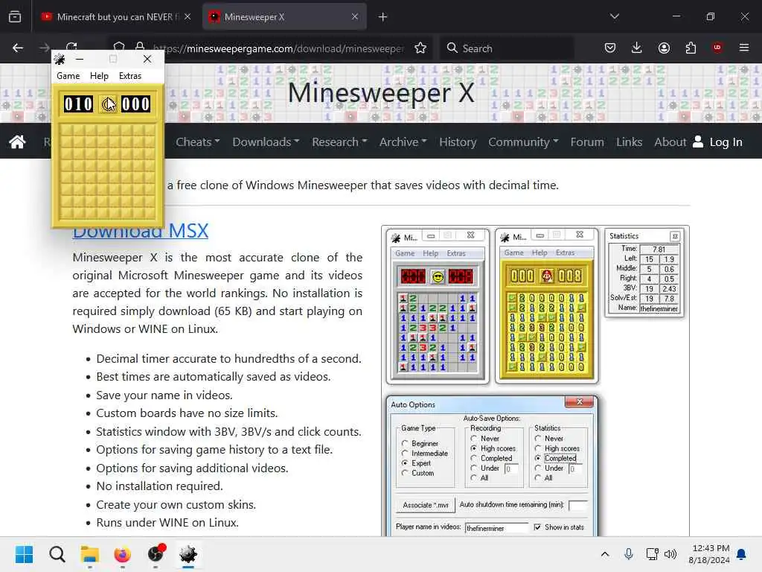Open the Game menu in Minesweeper X
Screen dimensions: 762x572
pyautogui.click(x=68, y=76)
